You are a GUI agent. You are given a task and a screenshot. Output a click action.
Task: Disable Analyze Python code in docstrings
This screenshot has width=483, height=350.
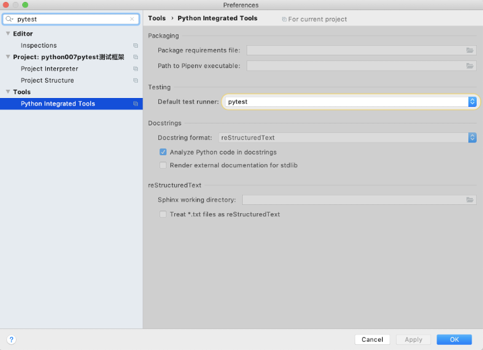tap(163, 152)
